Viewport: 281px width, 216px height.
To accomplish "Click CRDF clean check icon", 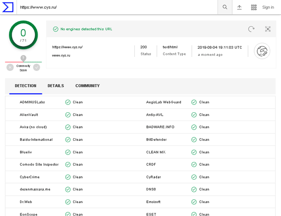I will click(194, 165).
